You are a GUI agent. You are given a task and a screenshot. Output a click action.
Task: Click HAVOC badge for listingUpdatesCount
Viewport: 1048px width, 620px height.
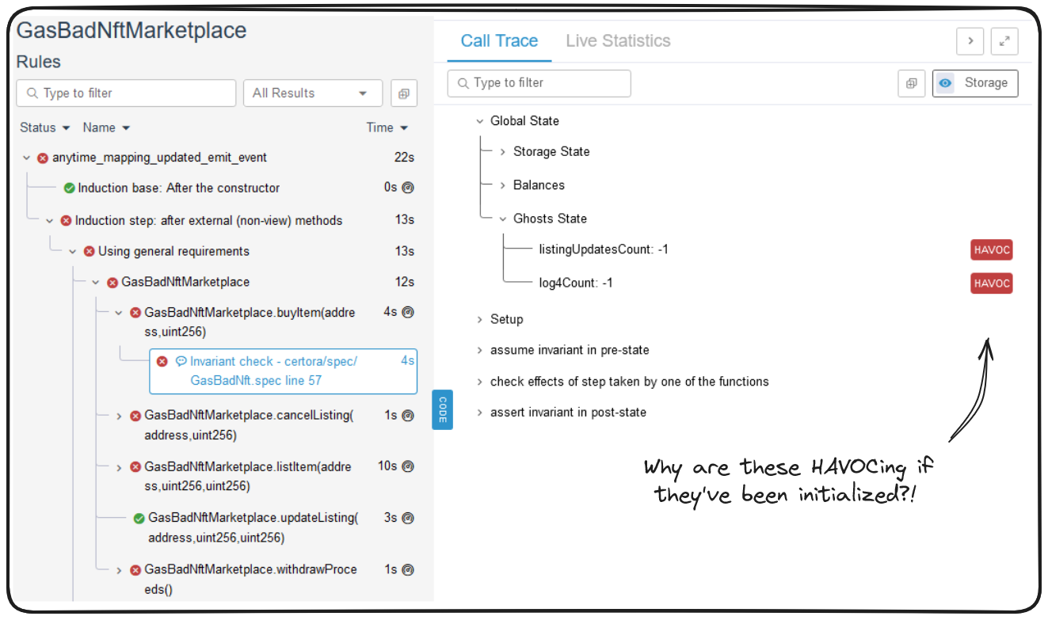[x=991, y=250]
